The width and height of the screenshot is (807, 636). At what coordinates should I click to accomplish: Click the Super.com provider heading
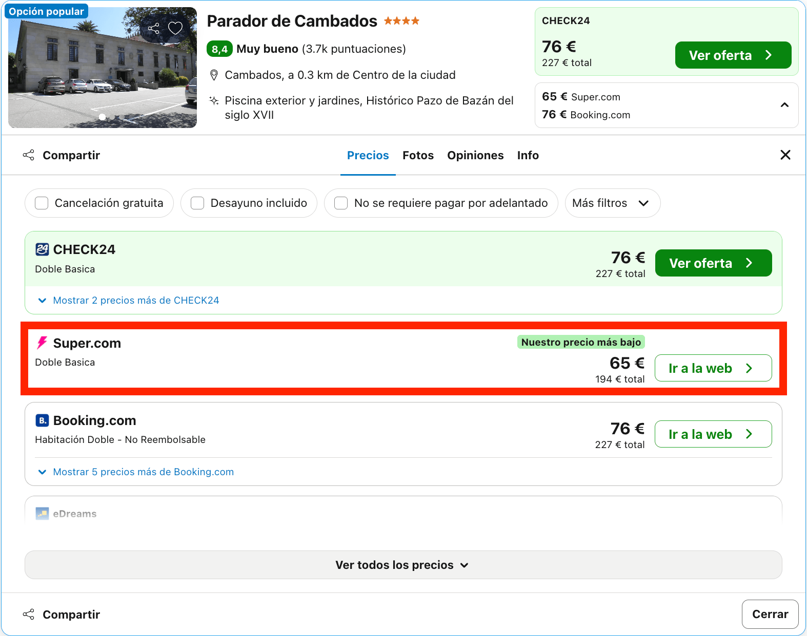point(87,343)
